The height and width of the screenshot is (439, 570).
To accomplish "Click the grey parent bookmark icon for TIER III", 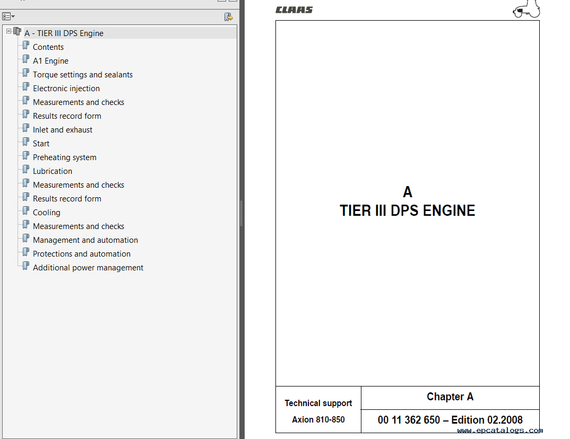I will (x=17, y=32).
